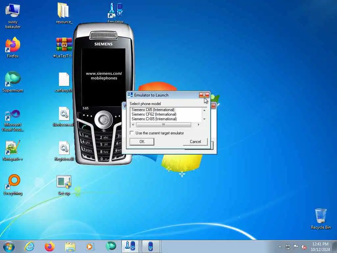Click the phone's 0 + key
This screenshot has width=337, height=253.
(104, 159)
